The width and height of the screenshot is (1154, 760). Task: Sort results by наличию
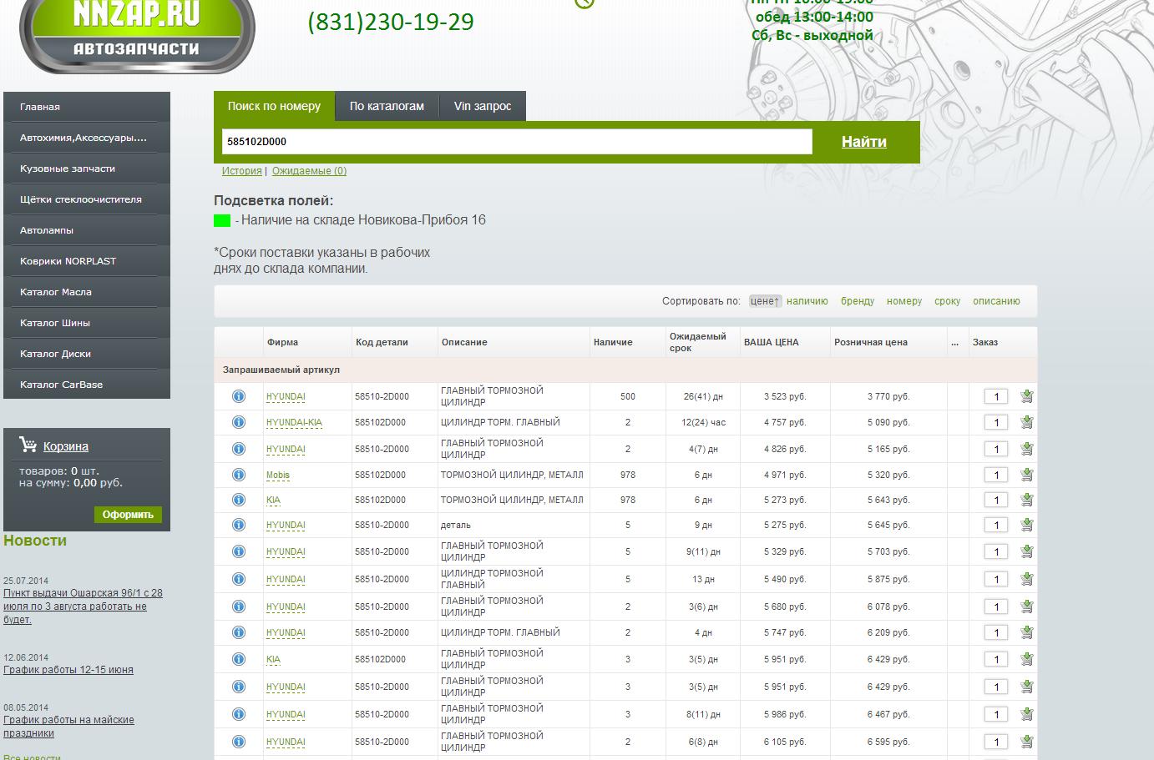(807, 301)
